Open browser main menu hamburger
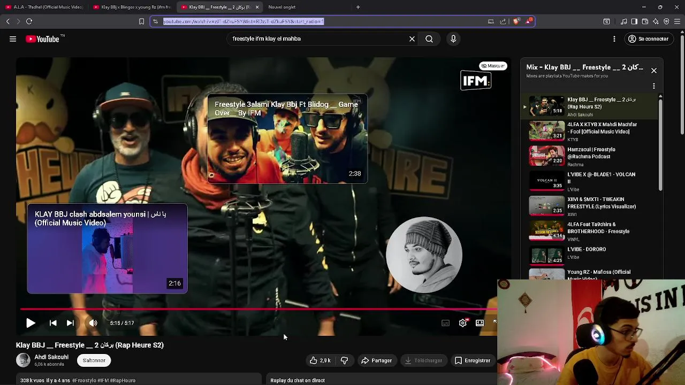 tap(677, 21)
